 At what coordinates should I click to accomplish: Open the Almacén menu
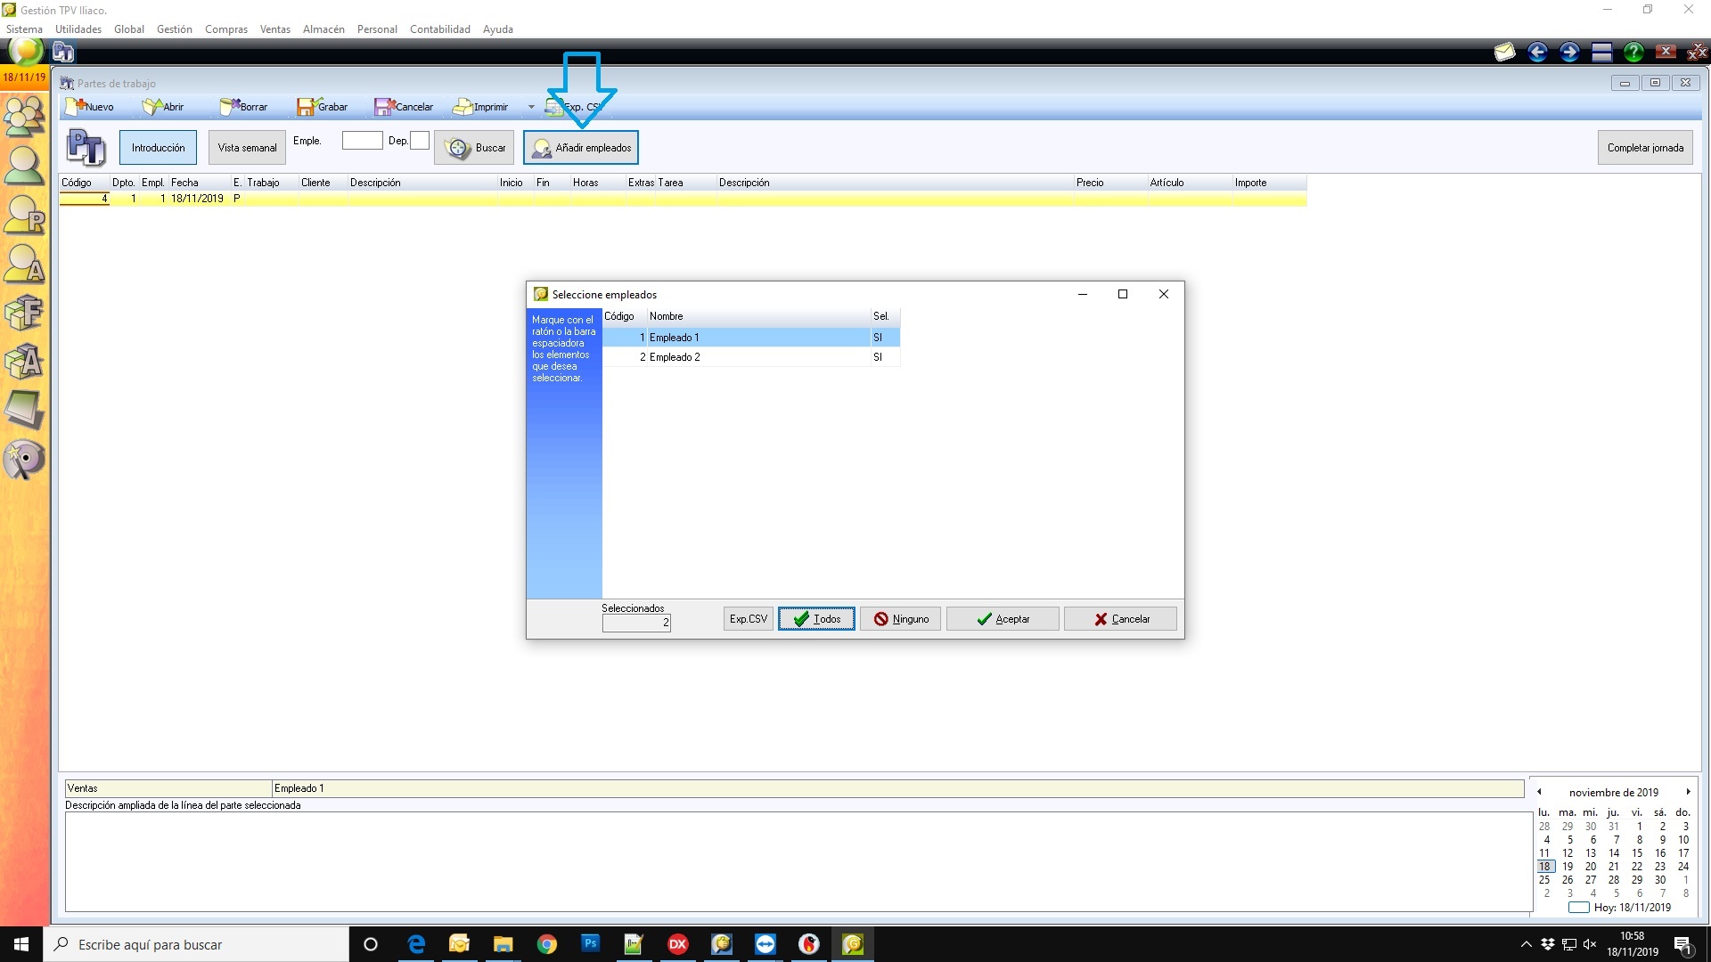click(x=323, y=29)
